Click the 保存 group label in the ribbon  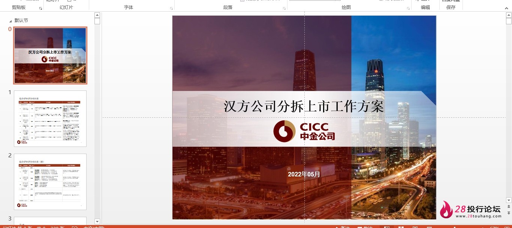[x=451, y=7]
